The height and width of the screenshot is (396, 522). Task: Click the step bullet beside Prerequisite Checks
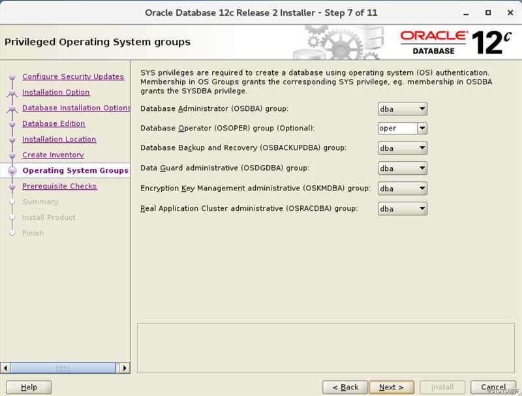click(12, 187)
